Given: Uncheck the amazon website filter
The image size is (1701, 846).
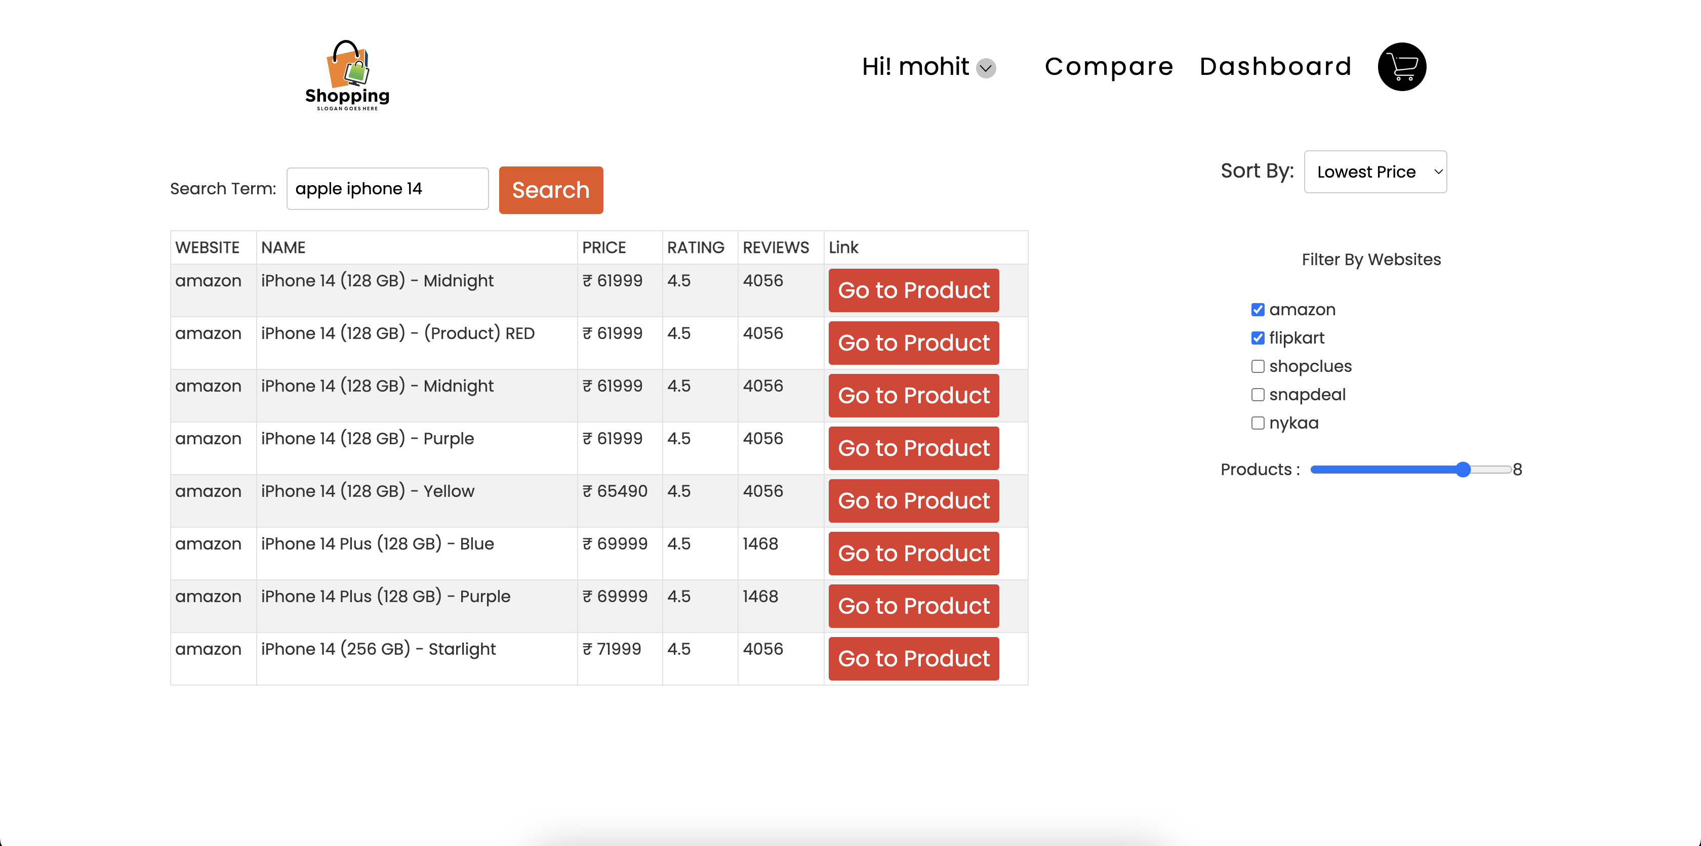Looking at the screenshot, I should (x=1257, y=310).
